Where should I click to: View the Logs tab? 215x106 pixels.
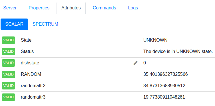pos(133,8)
